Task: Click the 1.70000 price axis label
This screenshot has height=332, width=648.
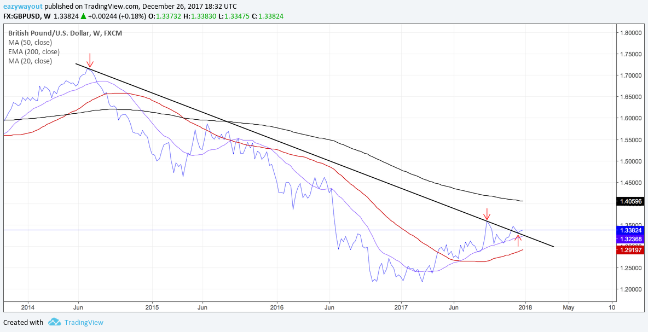Action: [x=630, y=75]
